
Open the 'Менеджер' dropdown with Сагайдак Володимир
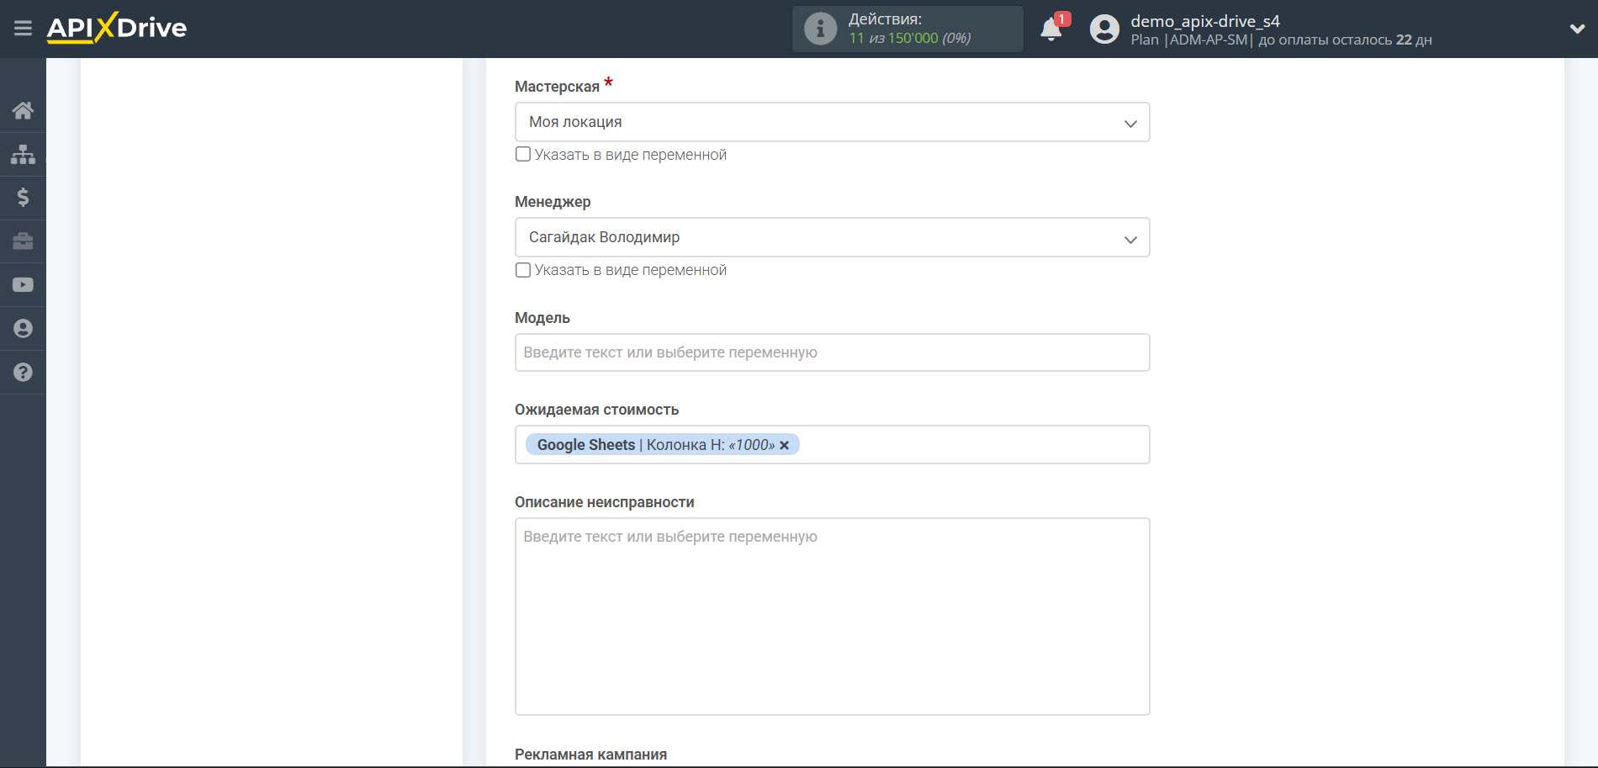pyautogui.click(x=832, y=237)
